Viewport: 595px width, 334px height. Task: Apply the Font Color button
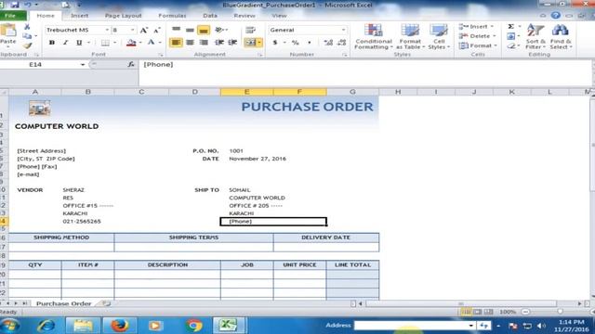(151, 43)
